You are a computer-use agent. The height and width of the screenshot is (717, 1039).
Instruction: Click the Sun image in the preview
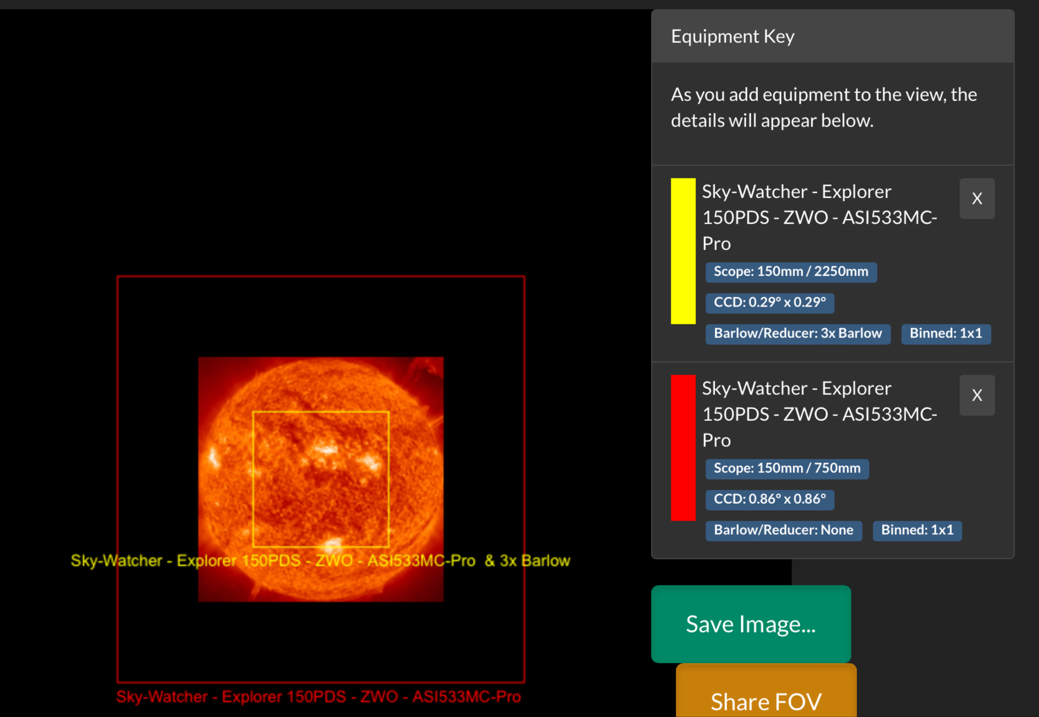click(x=321, y=479)
